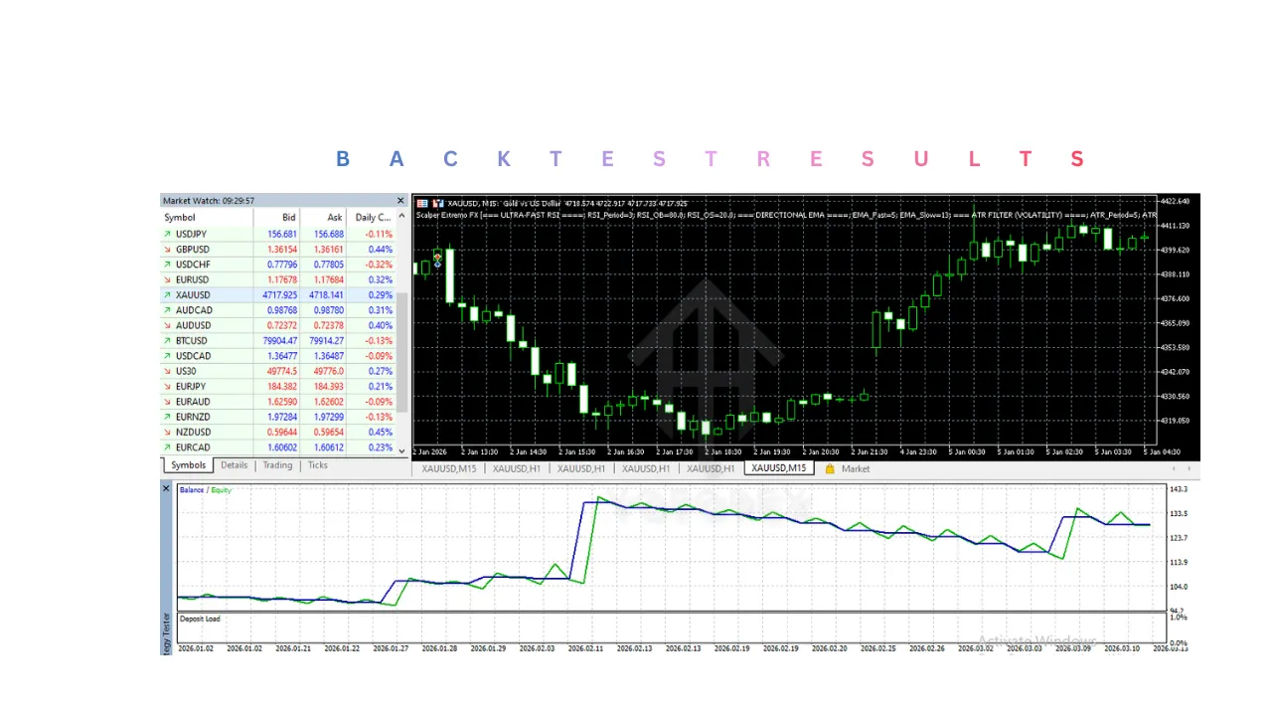Click the NZDUSD daily change 0.45%

(x=381, y=433)
